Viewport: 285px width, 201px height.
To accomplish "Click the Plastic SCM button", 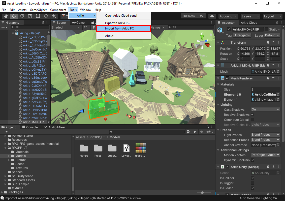I will 193,16.
